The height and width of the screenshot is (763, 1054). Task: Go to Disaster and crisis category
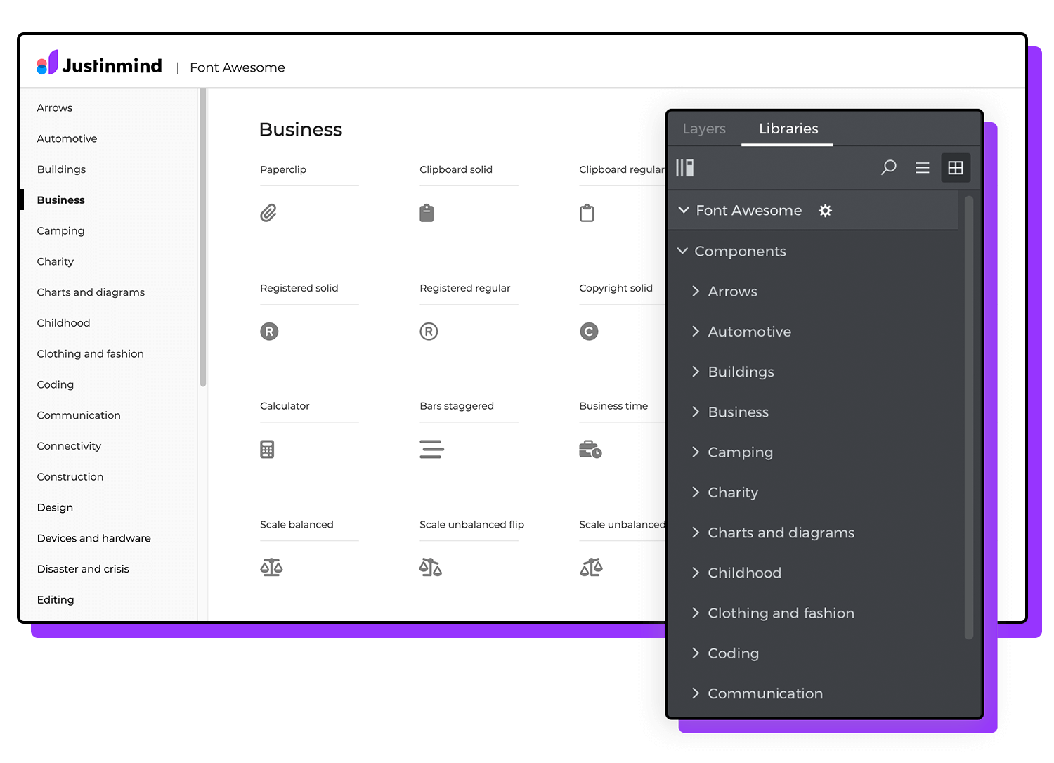pyautogui.click(x=83, y=569)
